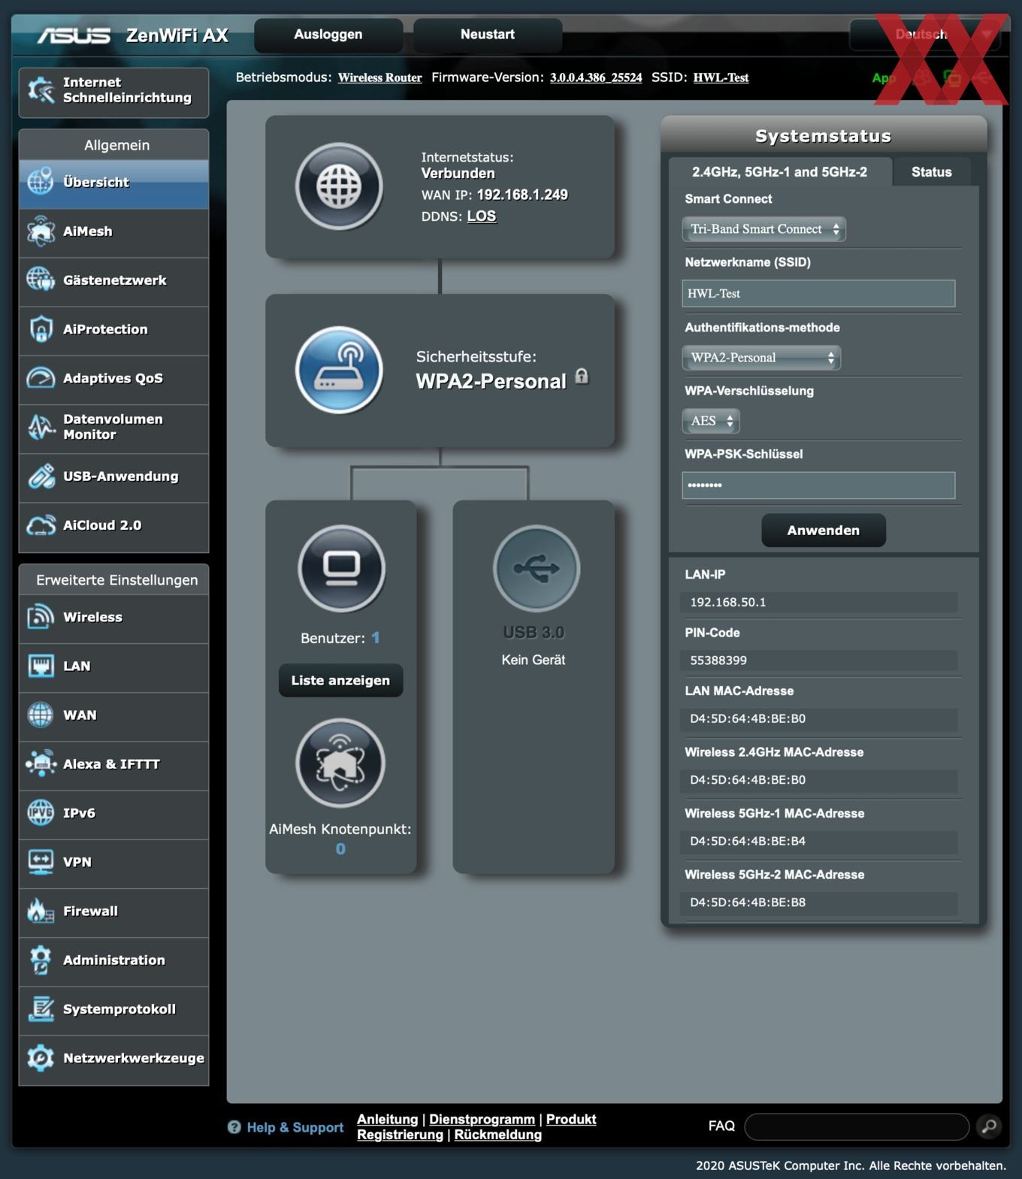1022x1179 pixels.
Task: Open Alexa & IFTTT icon
Action: coord(41,763)
